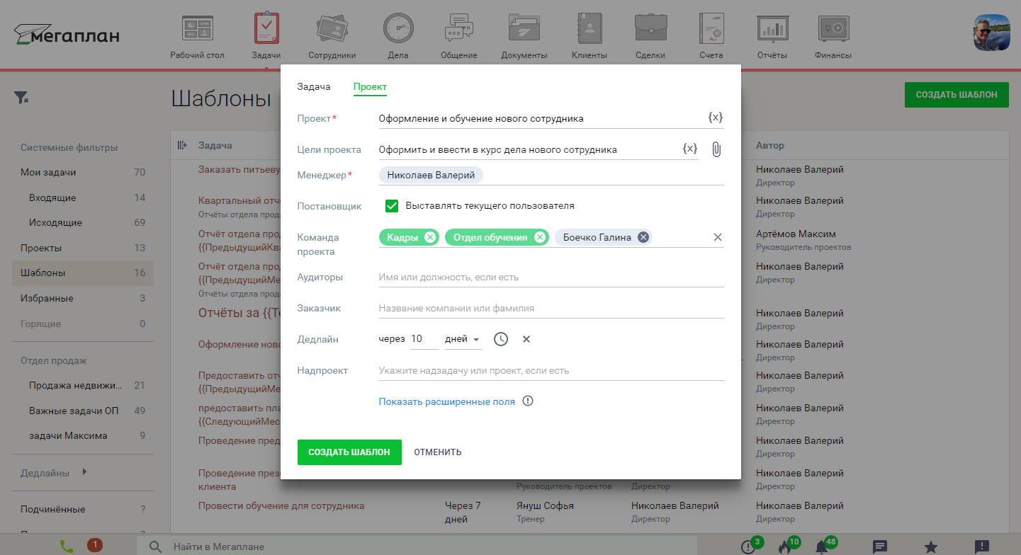Open notifications bell icon in bottom bar
1021x555 pixels.
coord(821,547)
